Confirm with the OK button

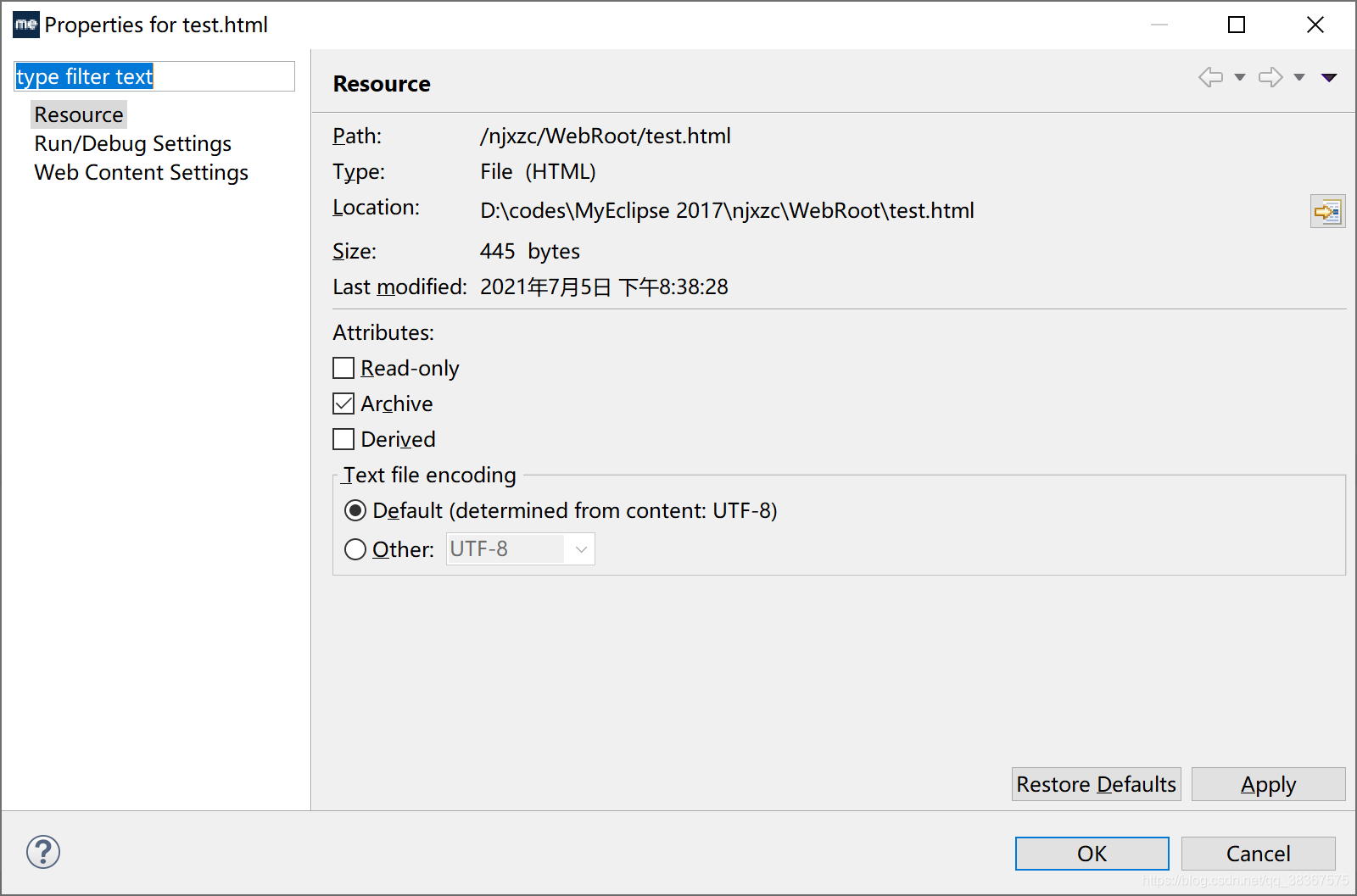(x=1092, y=854)
